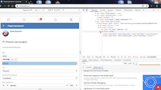Screen dimensions: 161x90
Task: Open VK messages with 1 unread
Action: [x=40, y=19]
